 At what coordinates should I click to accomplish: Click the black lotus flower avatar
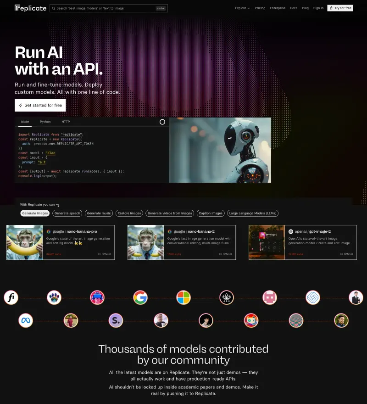(x=227, y=297)
